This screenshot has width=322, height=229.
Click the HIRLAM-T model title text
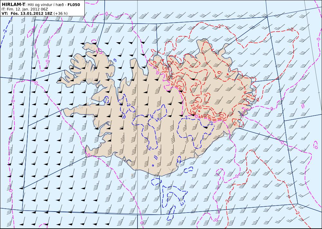click(13, 5)
